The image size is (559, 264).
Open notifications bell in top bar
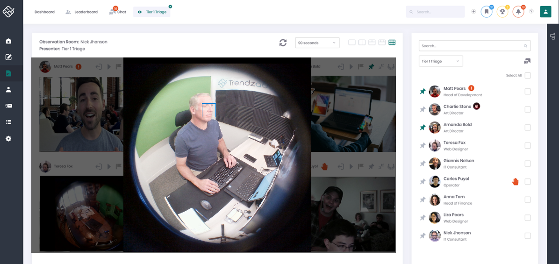[518, 12]
